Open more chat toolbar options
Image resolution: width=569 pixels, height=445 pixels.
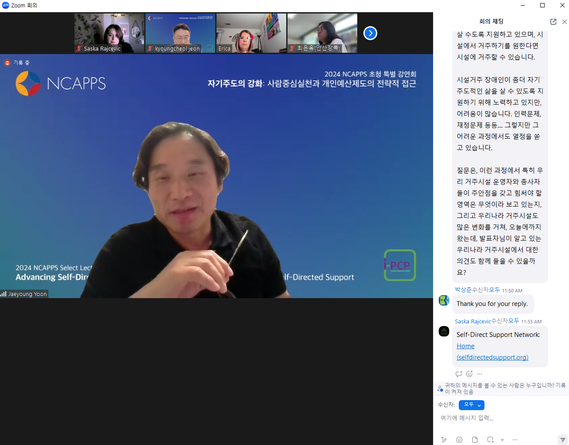tap(515, 440)
